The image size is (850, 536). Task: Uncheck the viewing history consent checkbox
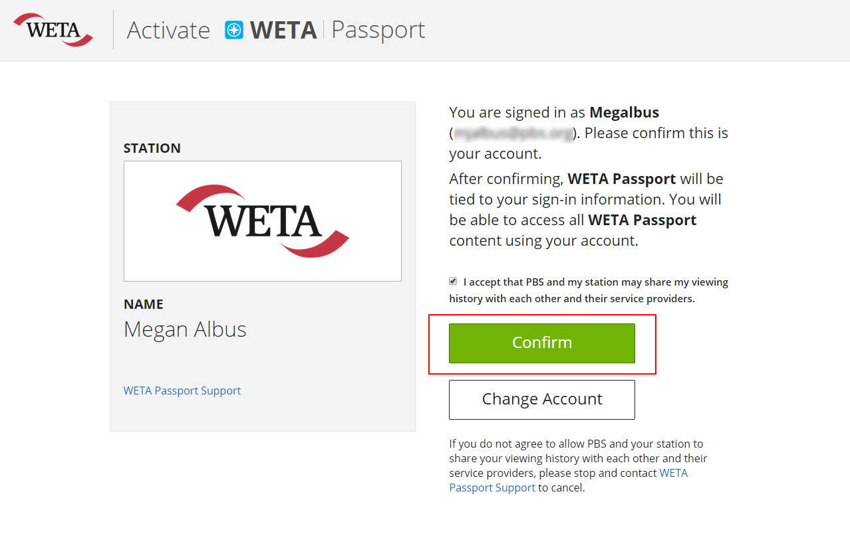coord(452,280)
